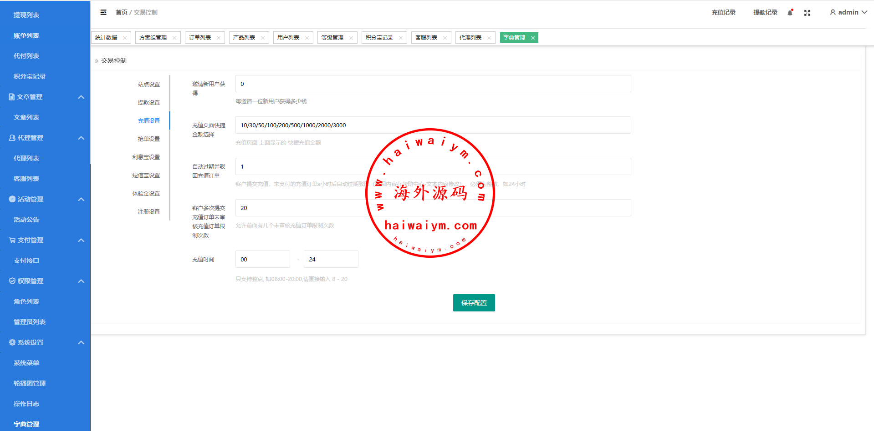This screenshot has height=431, width=874.
Task: Close the 代理列表 tab
Action: click(489, 38)
